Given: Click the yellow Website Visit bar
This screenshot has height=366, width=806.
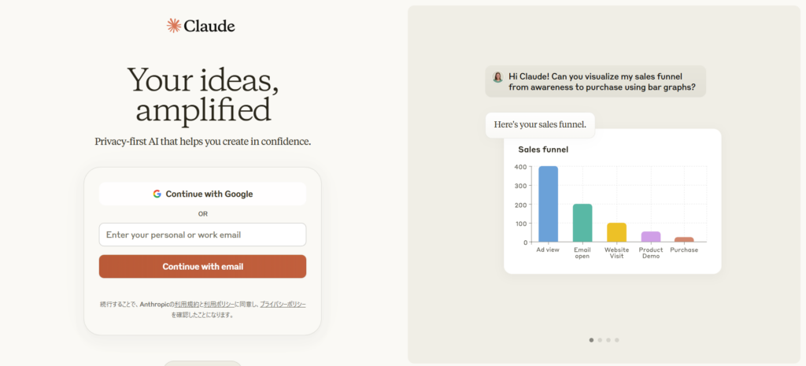Looking at the screenshot, I should coord(616,232).
